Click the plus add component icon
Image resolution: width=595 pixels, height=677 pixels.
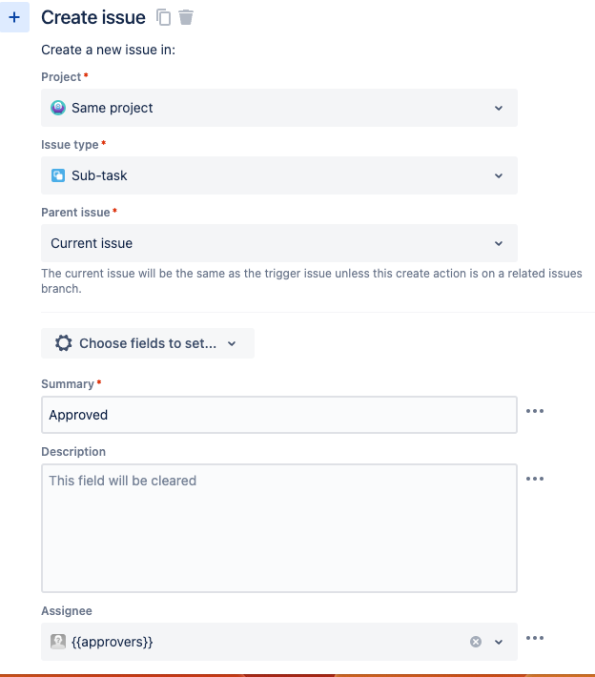pyautogui.click(x=13, y=17)
